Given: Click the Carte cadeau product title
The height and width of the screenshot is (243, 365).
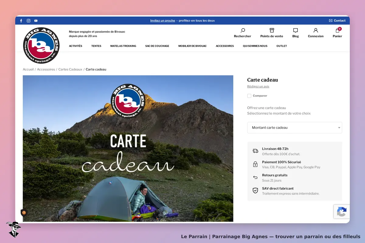Looking at the screenshot, I should [262, 80].
